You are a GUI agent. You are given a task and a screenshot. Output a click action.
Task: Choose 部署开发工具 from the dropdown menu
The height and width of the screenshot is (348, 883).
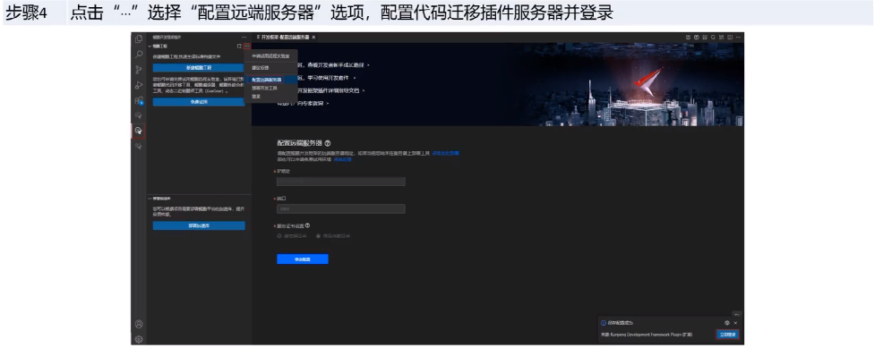pyautogui.click(x=270, y=89)
